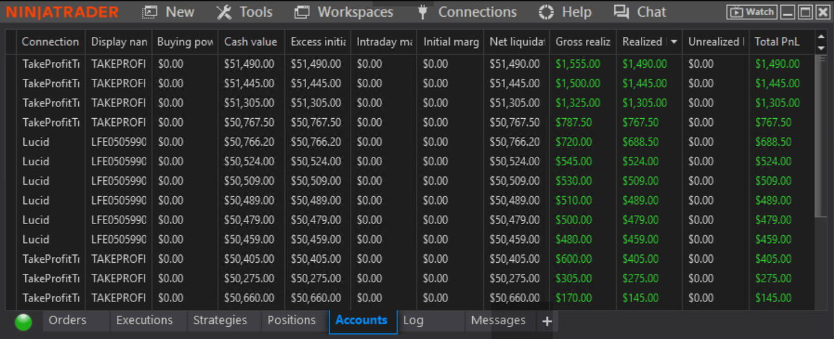Click the Watch video button
Image resolution: width=834 pixels, height=339 pixels.
[752, 12]
